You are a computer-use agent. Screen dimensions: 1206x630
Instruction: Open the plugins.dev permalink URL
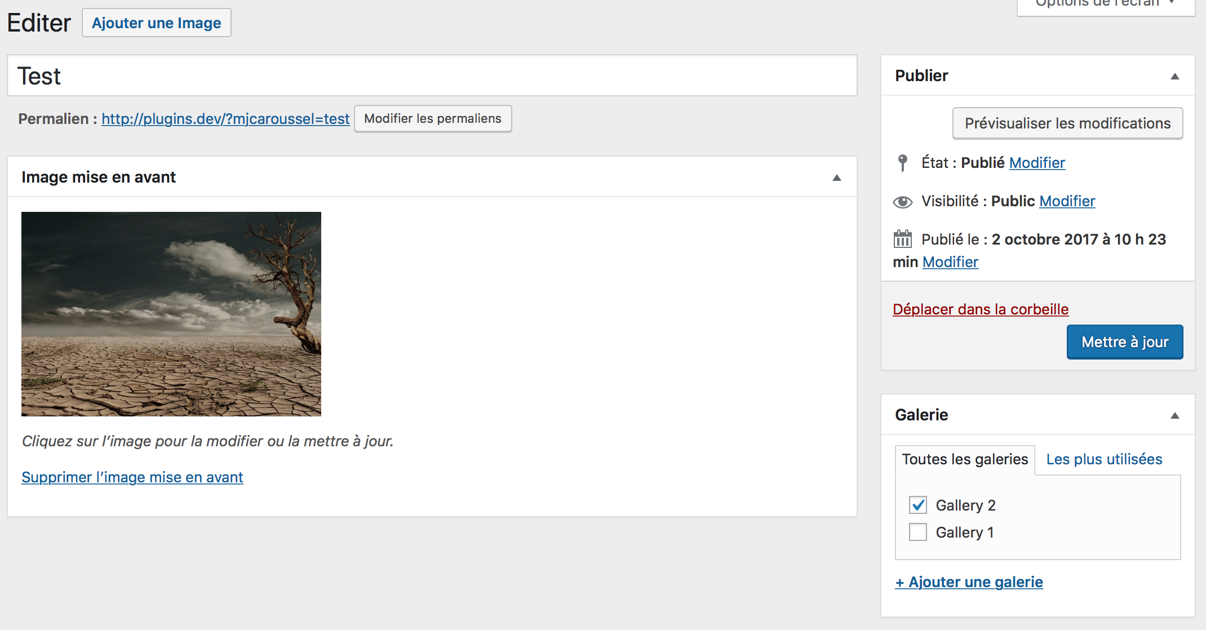(x=225, y=119)
